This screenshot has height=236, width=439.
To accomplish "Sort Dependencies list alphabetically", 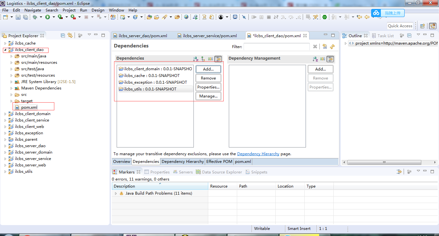I will click(x=195, y=59).
